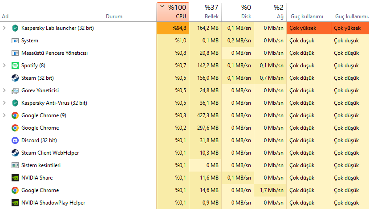
Task: Expand the Spotify (8) process group
Action: (4, 66)
